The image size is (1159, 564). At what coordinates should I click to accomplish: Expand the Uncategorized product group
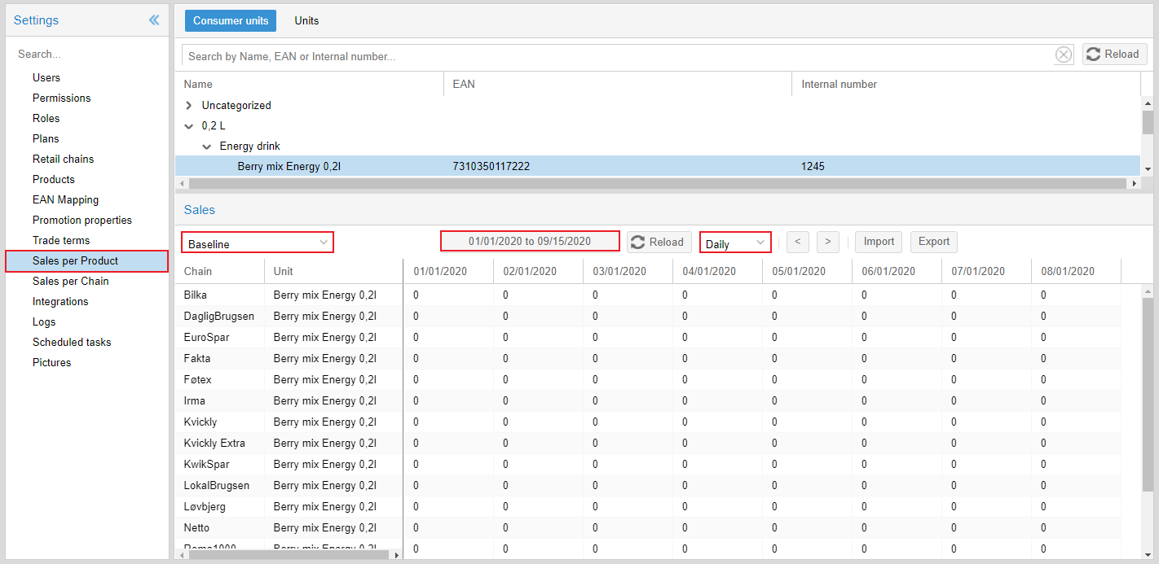pos(188,105)
